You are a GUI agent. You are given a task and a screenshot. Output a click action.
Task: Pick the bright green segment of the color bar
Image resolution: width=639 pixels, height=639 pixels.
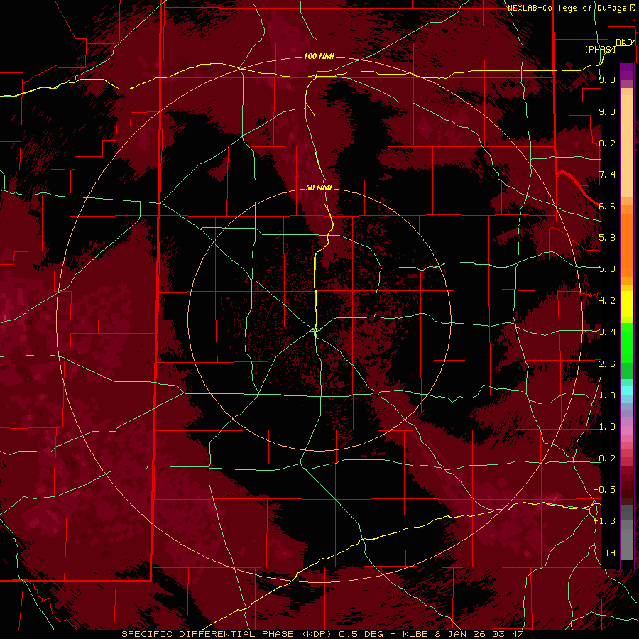[627, 343]
